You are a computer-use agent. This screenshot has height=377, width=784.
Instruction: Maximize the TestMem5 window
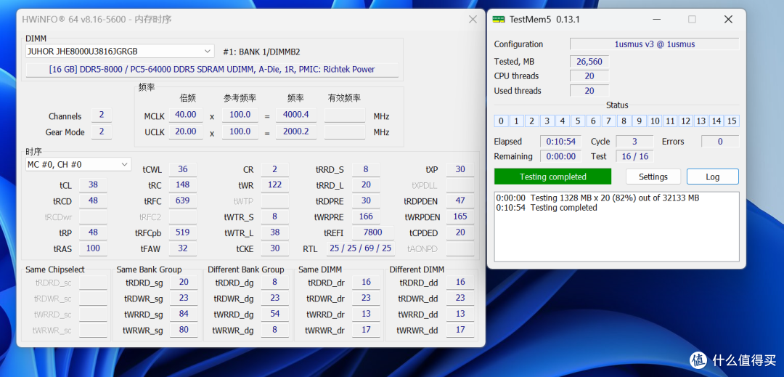[x=692, y=19]
